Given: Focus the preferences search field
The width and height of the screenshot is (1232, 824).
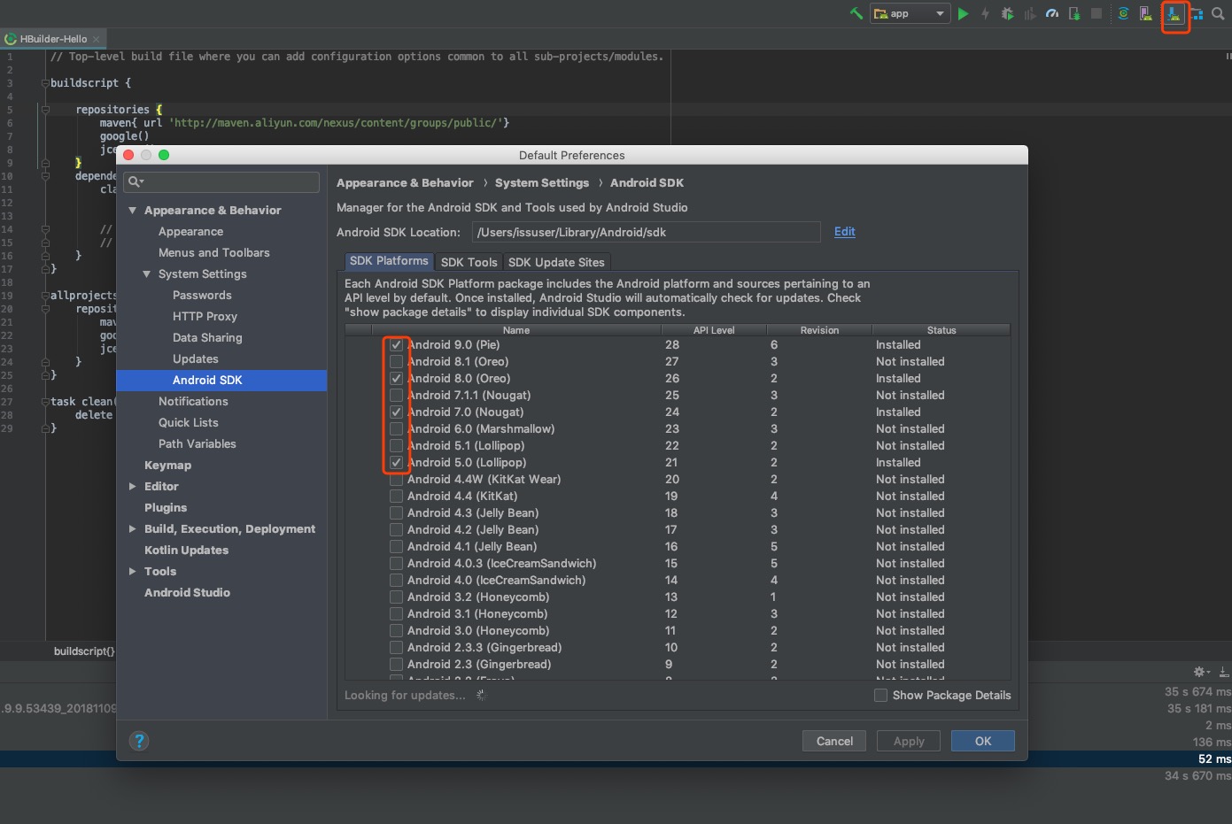Looking at the screenshot, I should (x=221, y=181).
